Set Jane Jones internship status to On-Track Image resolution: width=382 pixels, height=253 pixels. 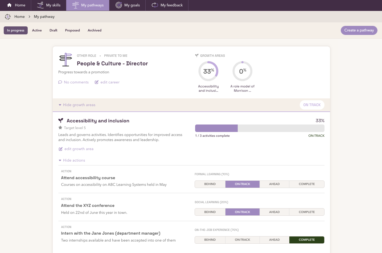(243, 240)
